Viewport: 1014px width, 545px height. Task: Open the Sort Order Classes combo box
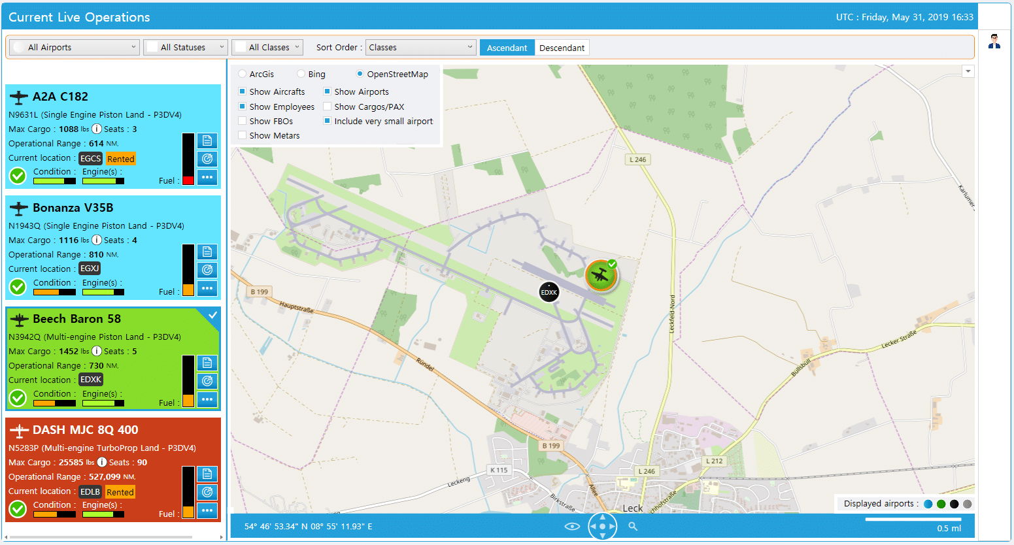pyautogui.click(x=420, y=47)
